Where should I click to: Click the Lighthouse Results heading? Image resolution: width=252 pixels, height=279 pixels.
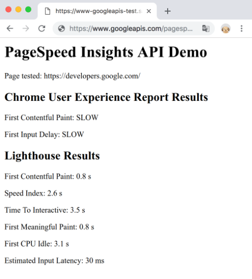52,156
